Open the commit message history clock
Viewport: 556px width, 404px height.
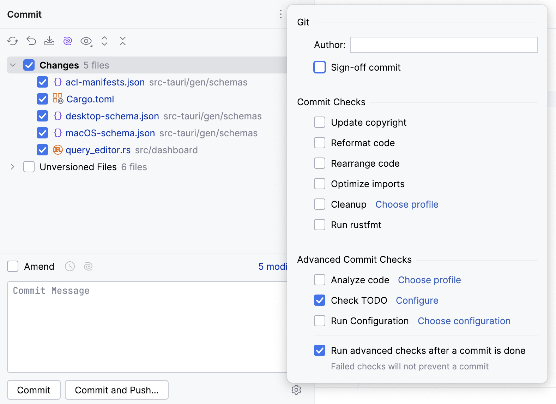pos(70,266)
